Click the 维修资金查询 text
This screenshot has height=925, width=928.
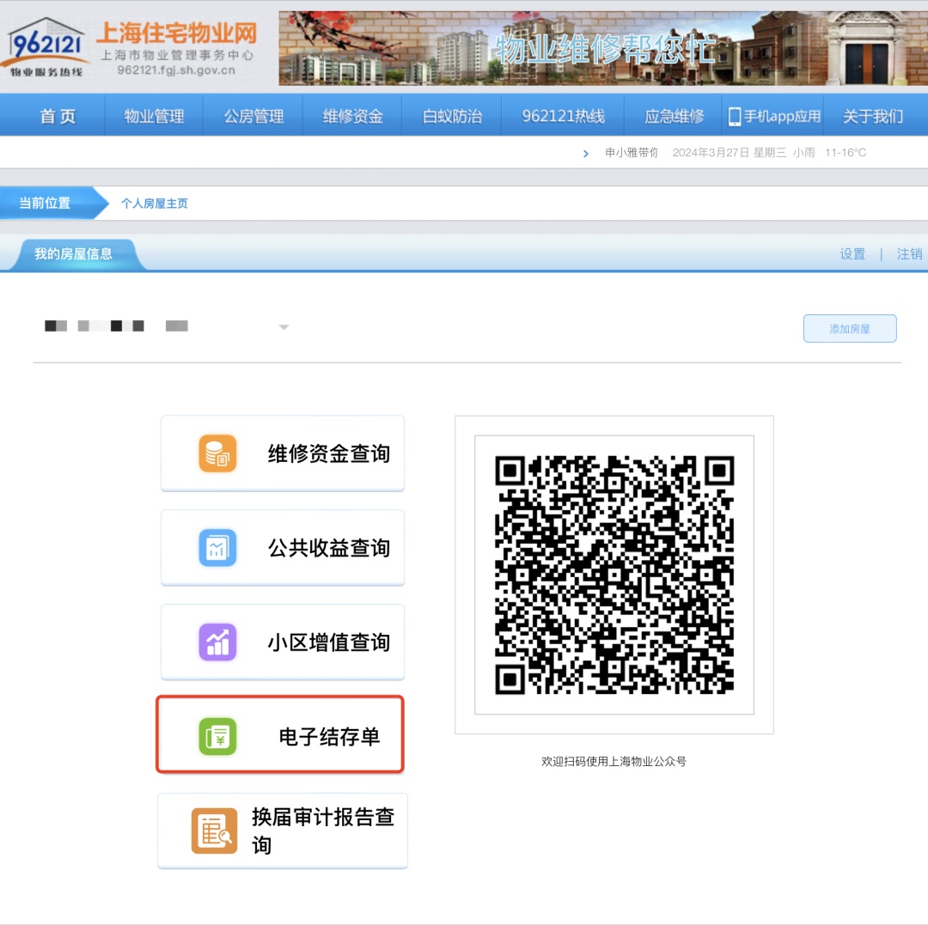329,453
